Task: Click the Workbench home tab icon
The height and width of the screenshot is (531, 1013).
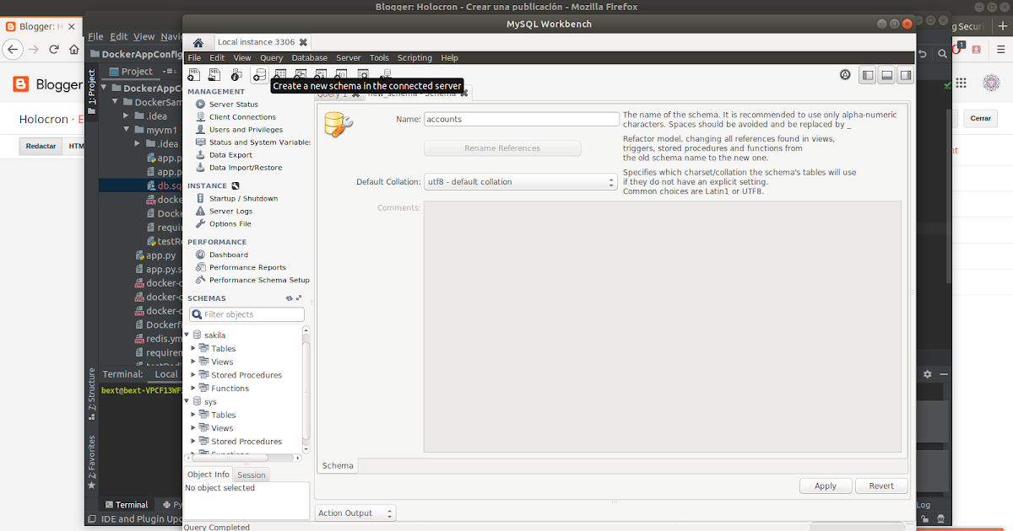Action: coord(198,40)
